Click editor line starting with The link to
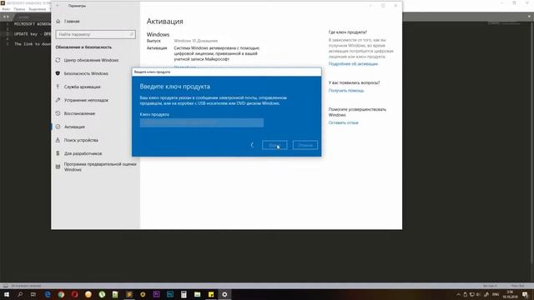The image size is (534, 300). pyautogui.click(x=33, y=44)
